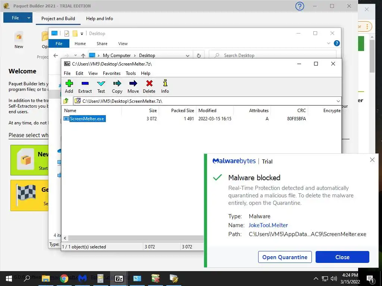Click the JokeTool.Melter link
The image size is (382, 286).
pyautogui.click(x=268, y=225)
